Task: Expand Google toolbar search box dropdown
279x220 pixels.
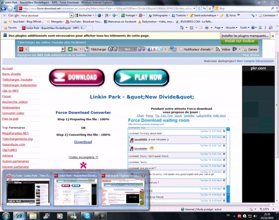Action: [71, 16]
